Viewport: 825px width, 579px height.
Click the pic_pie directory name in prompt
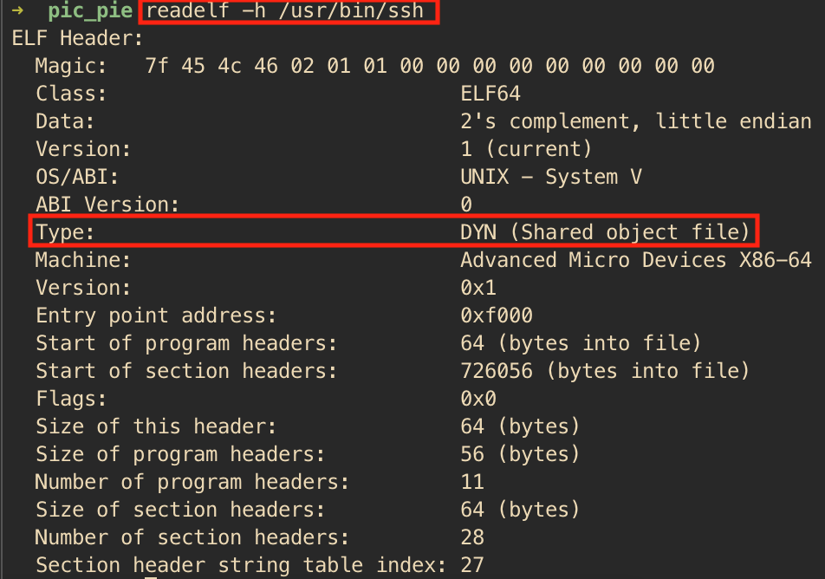(x=90, y=11)
